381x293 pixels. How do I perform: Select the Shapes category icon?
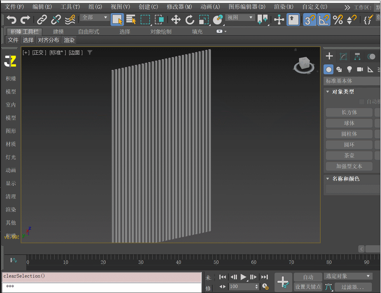tap(339, 69)
